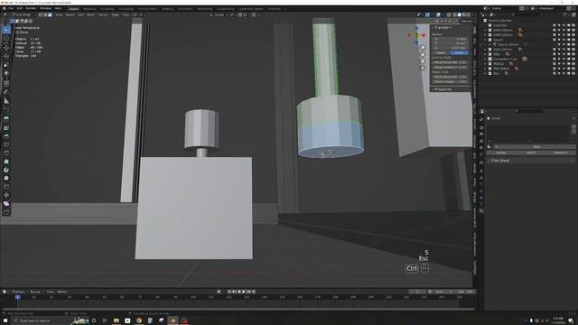The image size is (578, 325).
Task: Click the viewport pan hand gizmo
Action: coord(423,54)
